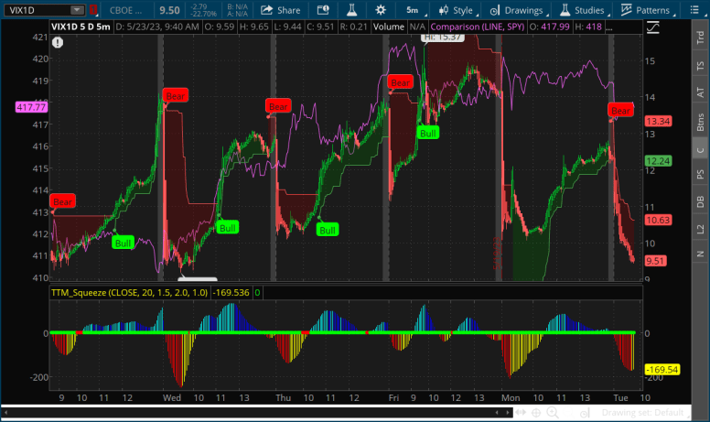The width and height of the screenshot is (710, 422).
Task: Click the -169.54 yellow value bubble
Action: pos(662,370)
